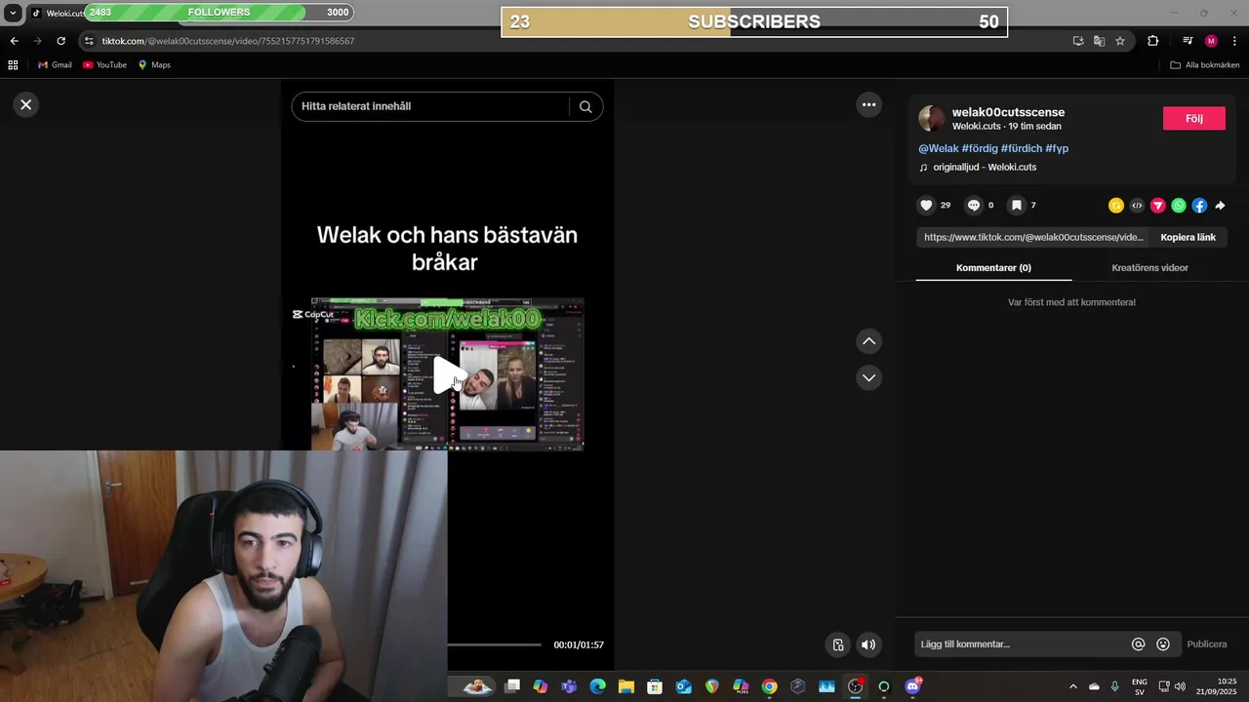This screenshot has width=1249, height=702.
Task: Share video to Facebook
Action: coord(1199,205)
